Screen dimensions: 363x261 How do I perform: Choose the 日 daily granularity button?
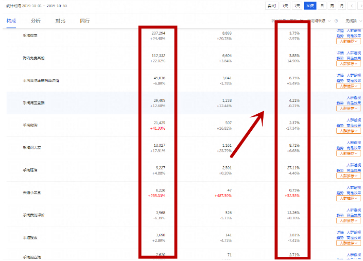pos(322,6)
